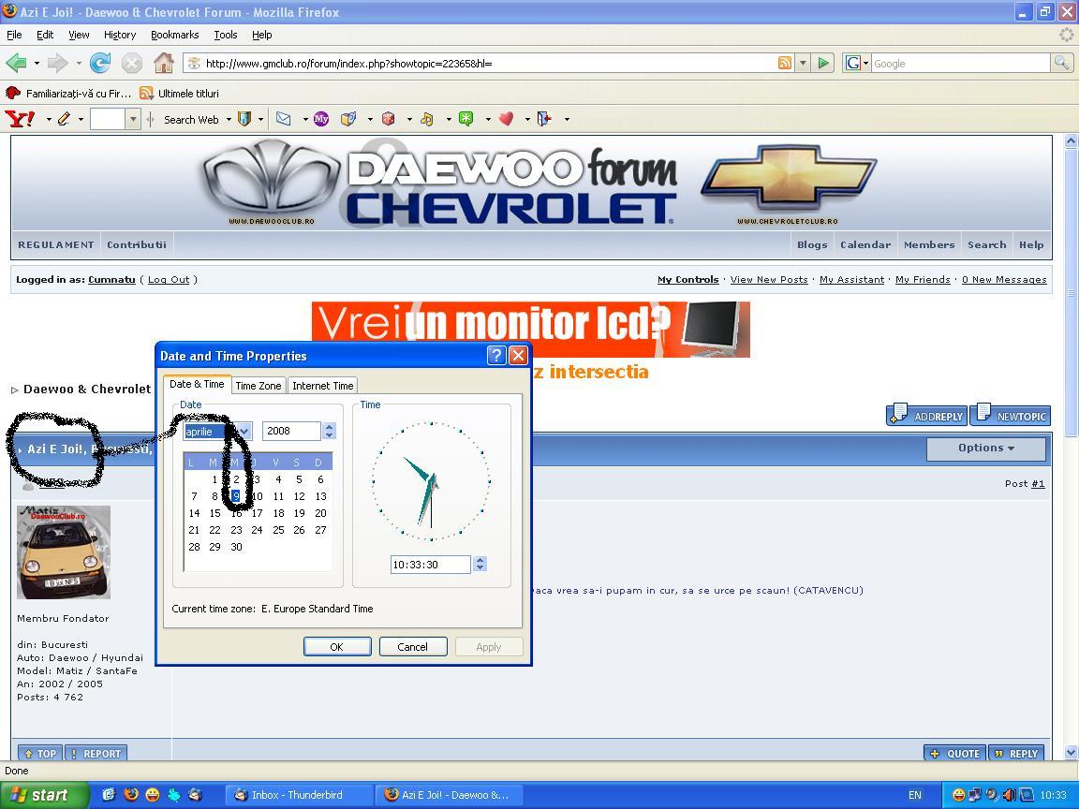1079x809 pixels.
Task: Click the QUOTE button on the post
Action: click(x=954, y=753)
